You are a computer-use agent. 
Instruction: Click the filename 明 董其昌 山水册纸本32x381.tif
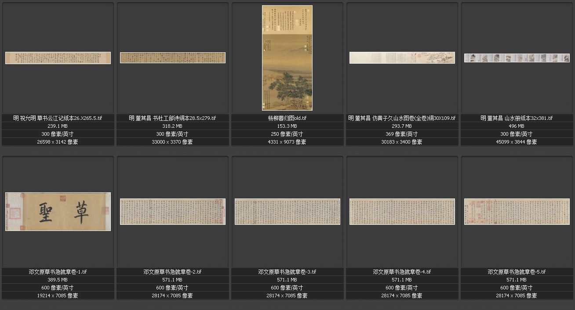pyautogui.click(x=517, y=118)
